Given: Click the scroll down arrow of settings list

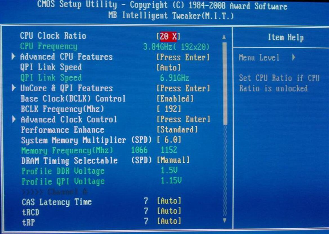Looking at the screenshot, I should (x=225, y=220).
